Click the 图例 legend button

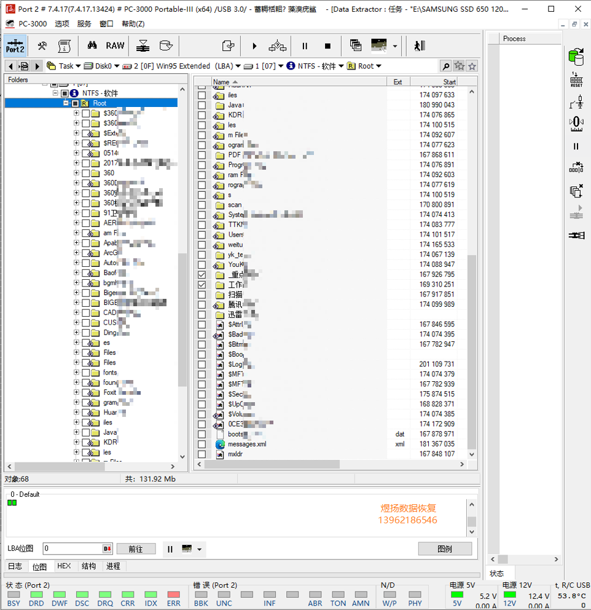tap(445, 549)
